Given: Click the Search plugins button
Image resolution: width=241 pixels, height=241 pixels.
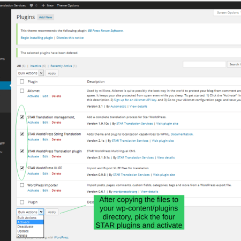Looking at the screenshot, I should click(x=234, y=64).
